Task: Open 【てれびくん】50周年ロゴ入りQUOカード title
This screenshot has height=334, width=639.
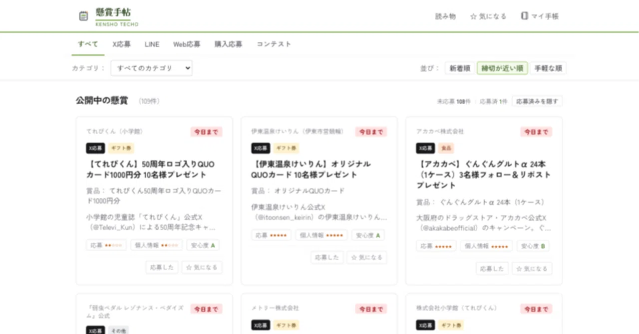Action: pyautogui.click(x=151, y=169)
